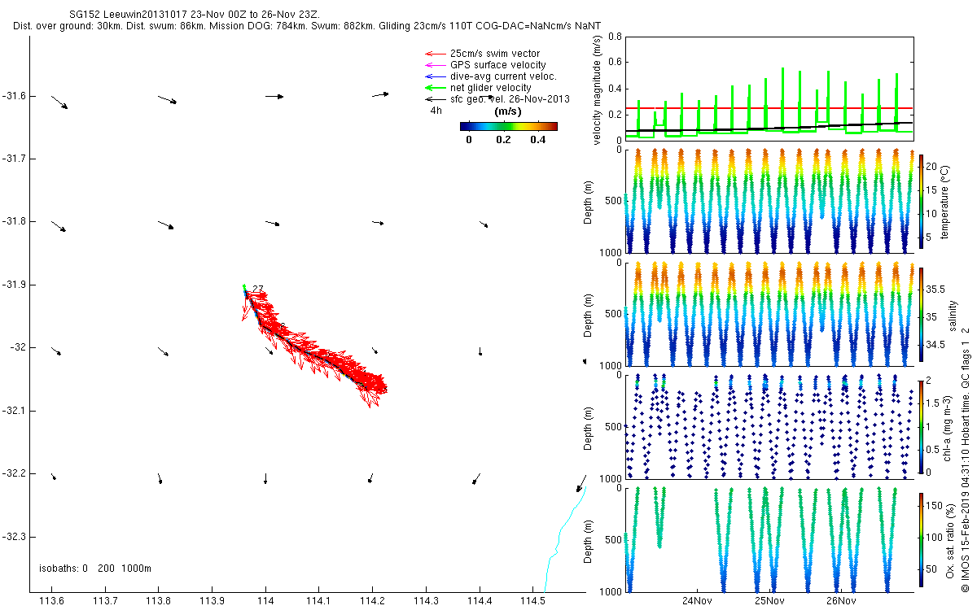Click the velocity (m/s) horizontal colorbar
The image size is (977, 610).
(x=508, y=126)
